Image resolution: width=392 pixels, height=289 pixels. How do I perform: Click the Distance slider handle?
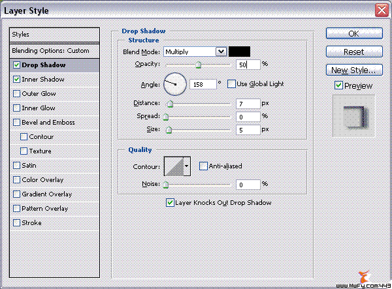[x=170, y=104]
